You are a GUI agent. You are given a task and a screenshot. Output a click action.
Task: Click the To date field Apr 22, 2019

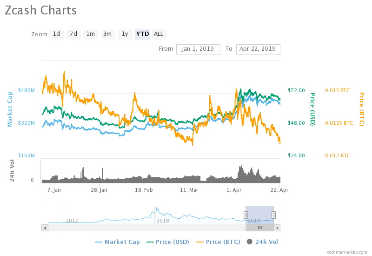pos(258,49)
